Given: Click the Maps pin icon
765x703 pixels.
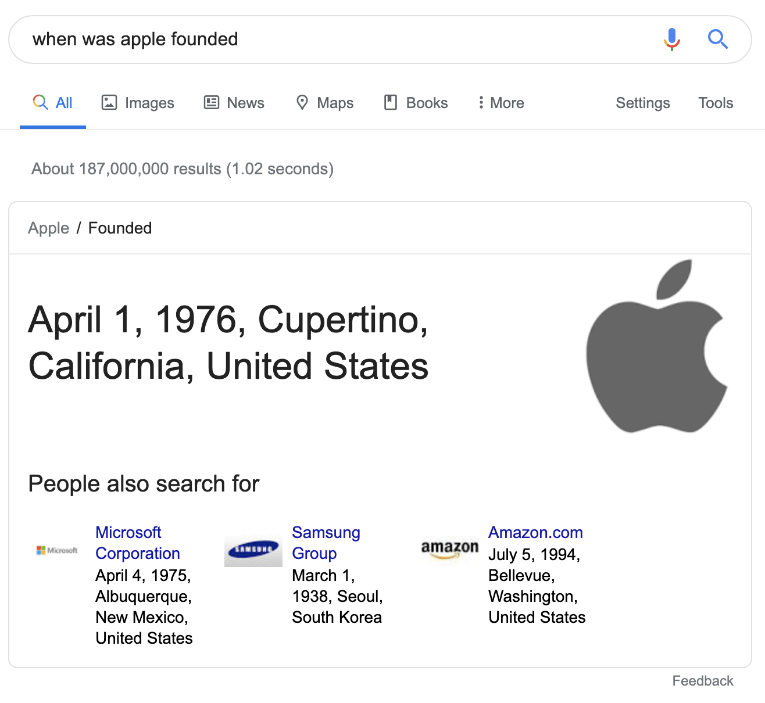Looking at the screenshot, I should coord(302,102).
